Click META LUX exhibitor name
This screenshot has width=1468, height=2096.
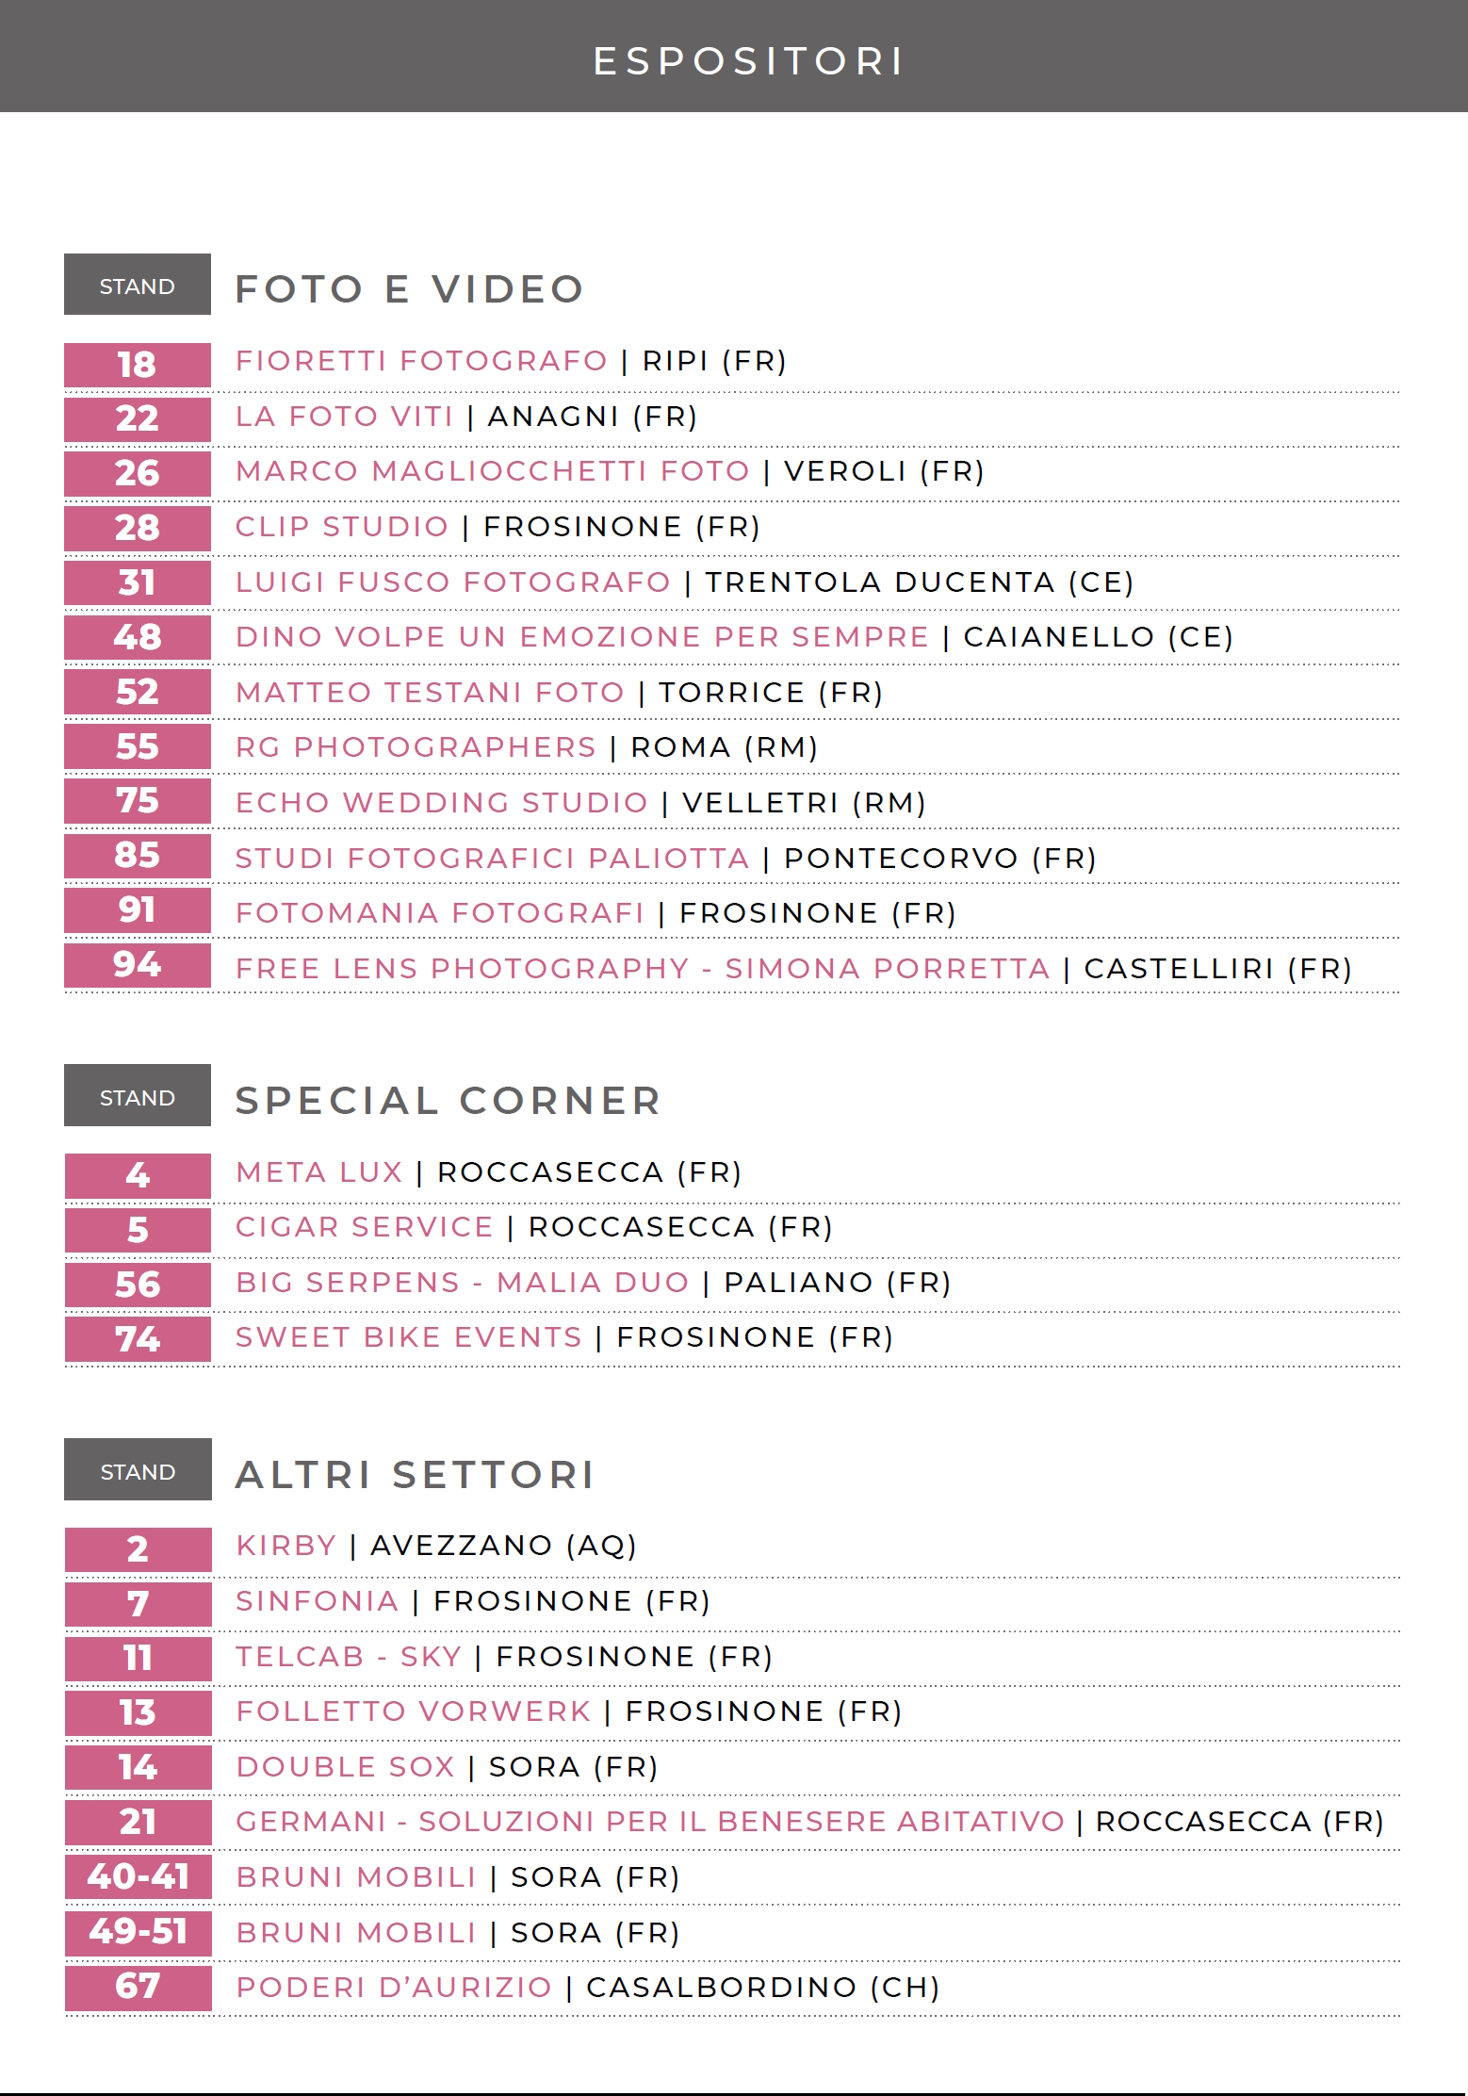(319, 1172)
